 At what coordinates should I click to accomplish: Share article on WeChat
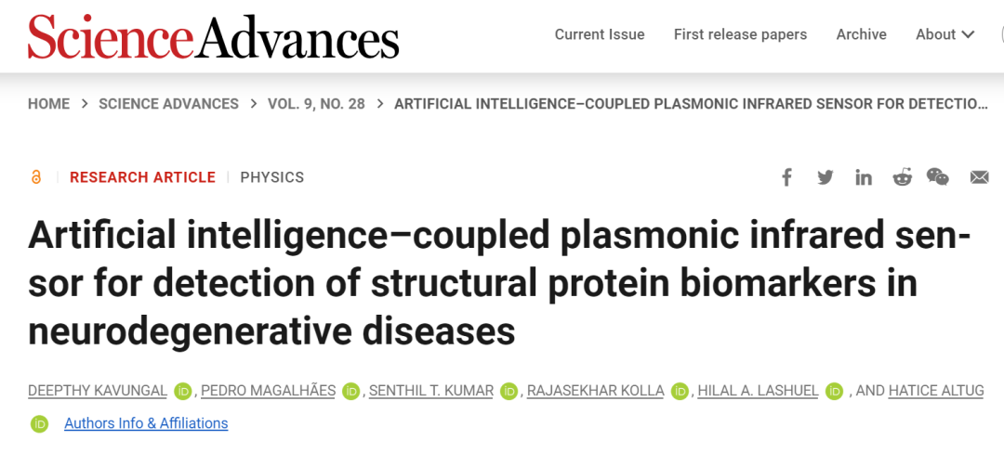(x=938, y=177)
